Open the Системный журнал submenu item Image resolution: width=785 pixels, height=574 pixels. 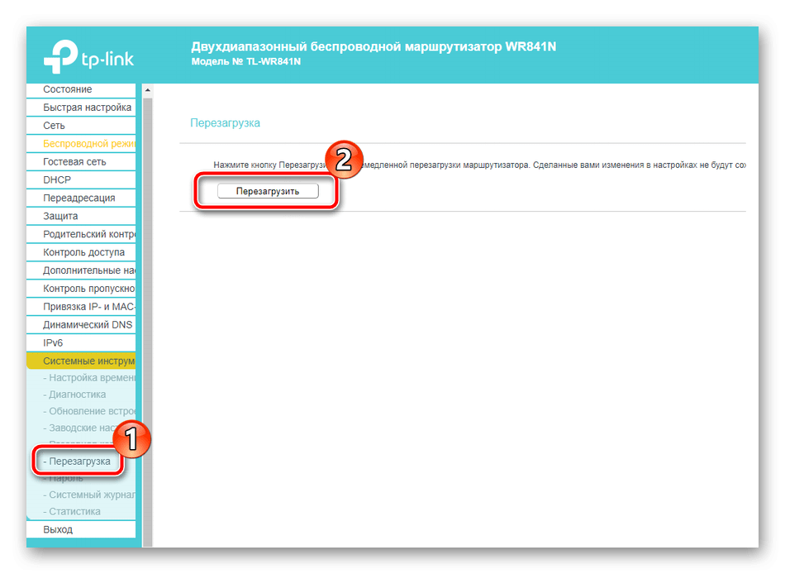(x=88, y=495)
